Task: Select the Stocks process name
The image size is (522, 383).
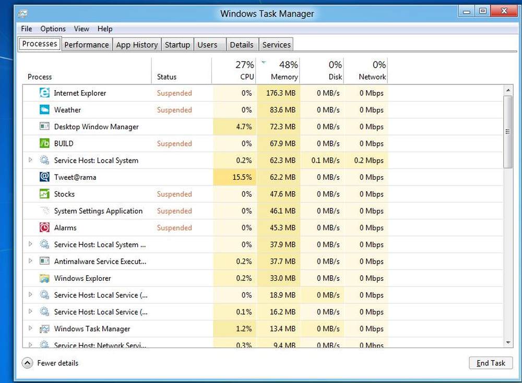Action: click(x=64, y=194)
